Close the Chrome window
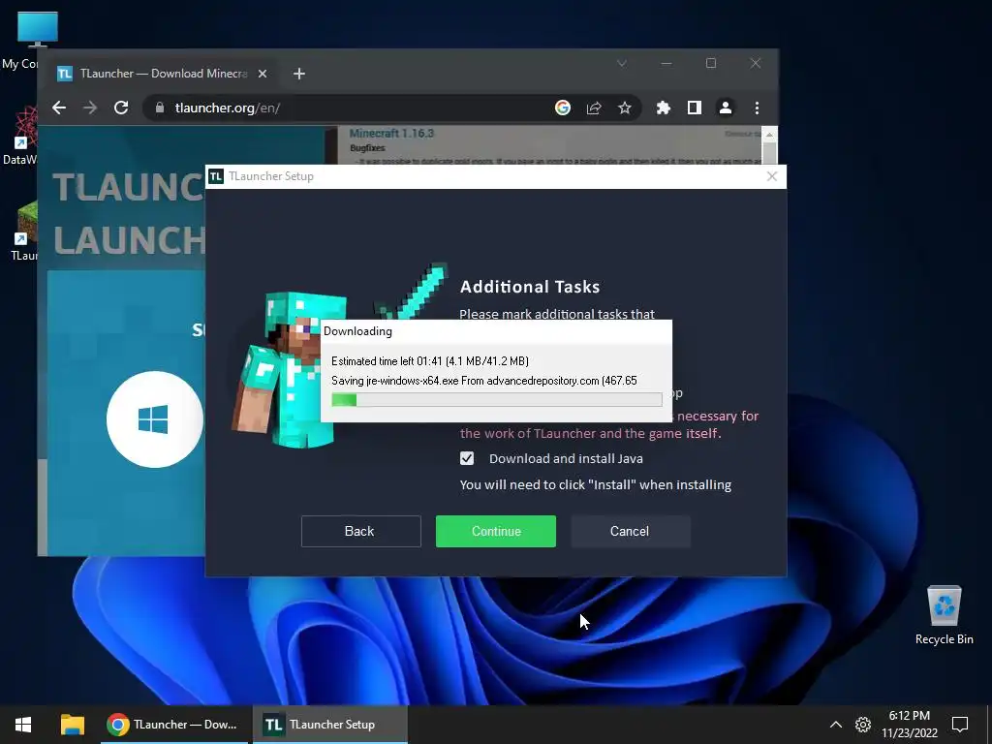The image size is (992, 744). click(756, 63)
